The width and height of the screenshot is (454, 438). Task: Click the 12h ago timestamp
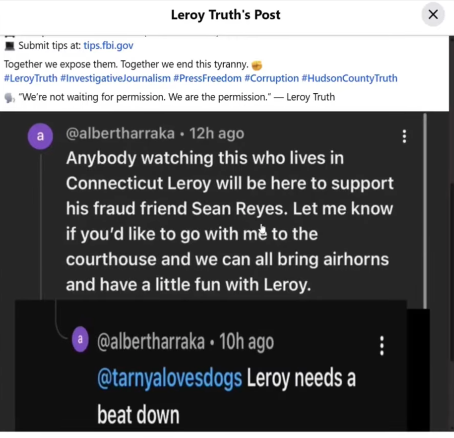[217, 133]
